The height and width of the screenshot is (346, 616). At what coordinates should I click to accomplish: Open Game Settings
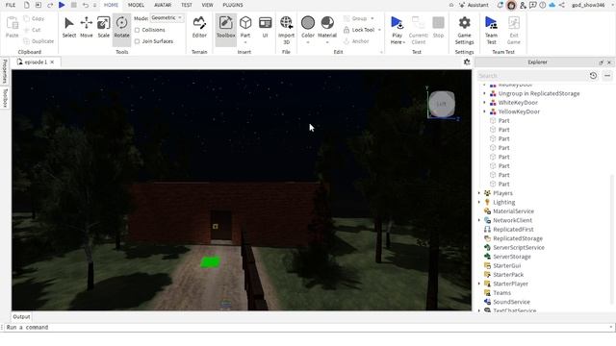pos(464,30)
